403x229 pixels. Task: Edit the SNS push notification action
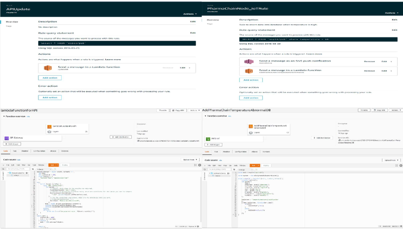[x=384, y=62]
